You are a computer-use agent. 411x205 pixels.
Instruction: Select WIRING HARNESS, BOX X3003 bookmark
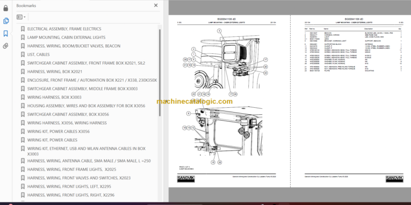tap(54, 97)
